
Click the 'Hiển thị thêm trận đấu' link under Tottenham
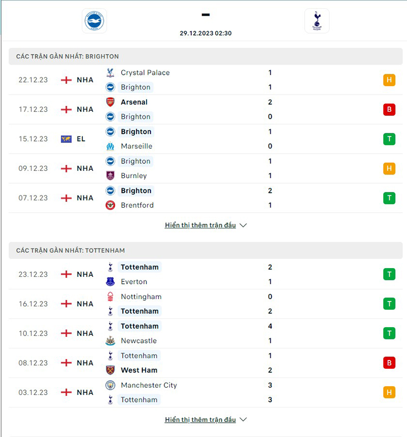click(201, 419)
